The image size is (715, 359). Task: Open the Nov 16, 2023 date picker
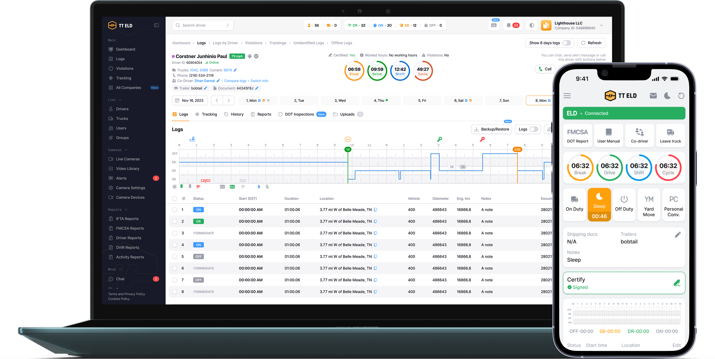190,100
